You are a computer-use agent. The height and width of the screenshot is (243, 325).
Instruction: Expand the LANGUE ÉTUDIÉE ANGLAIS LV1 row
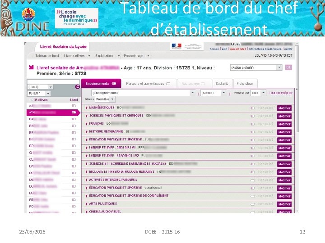tap(86, 148)
